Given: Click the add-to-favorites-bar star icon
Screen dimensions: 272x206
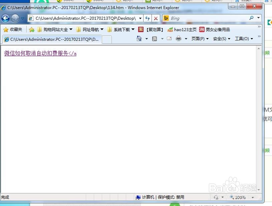Looking at the screenshot, I should pyautogui.click(x=32, y=30).
